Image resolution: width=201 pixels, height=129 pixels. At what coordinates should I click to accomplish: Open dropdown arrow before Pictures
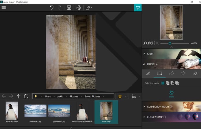pyautogui.click(x=66, y=96)
